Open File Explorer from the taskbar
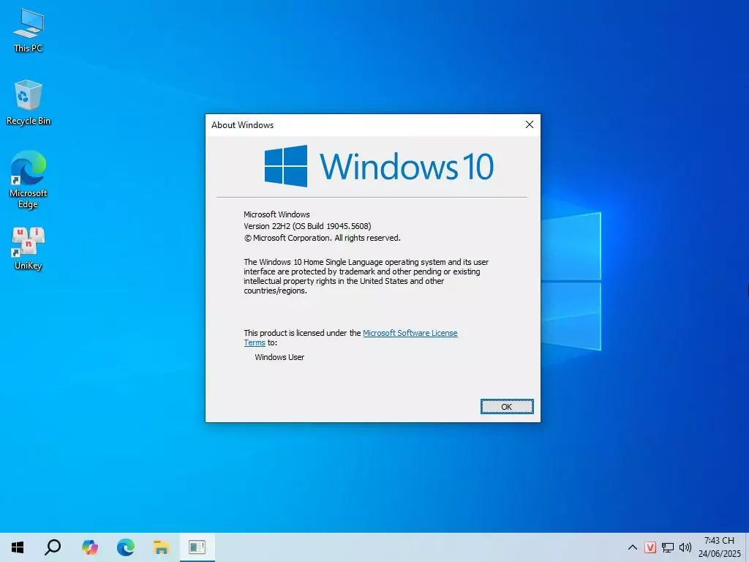 click(162, 547)
